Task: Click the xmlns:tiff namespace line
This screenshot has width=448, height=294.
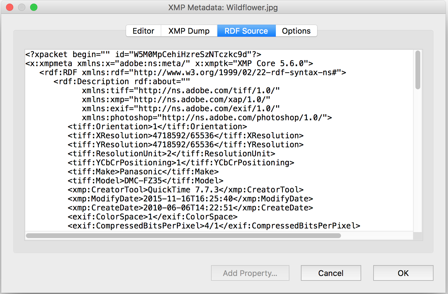Action: [181, 90]
